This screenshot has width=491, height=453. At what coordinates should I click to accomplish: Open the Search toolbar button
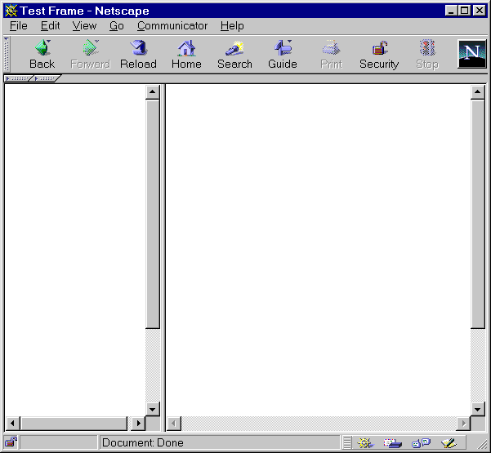coord(234,55)
